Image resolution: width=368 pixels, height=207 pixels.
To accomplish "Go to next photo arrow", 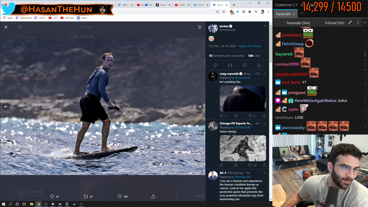I will point(200,106).
